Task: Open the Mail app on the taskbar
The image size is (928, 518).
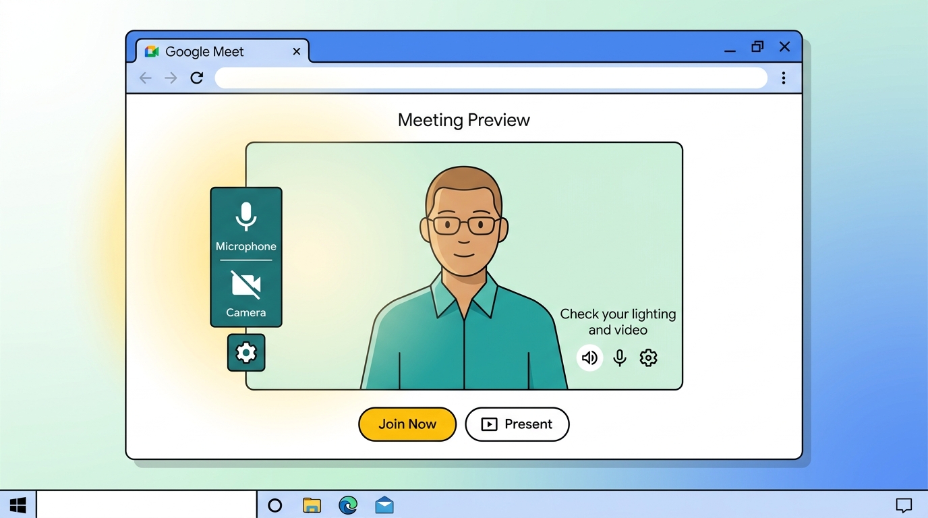Action: coord(384,505)
